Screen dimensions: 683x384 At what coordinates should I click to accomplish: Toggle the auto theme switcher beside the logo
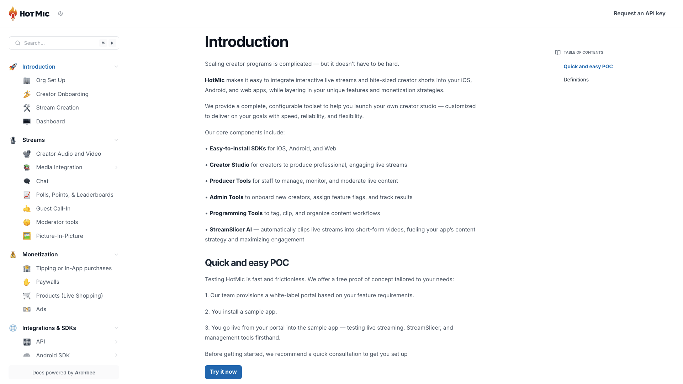[x=60, y=13]
